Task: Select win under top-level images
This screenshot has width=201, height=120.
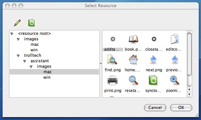Action: coord(34,50)
